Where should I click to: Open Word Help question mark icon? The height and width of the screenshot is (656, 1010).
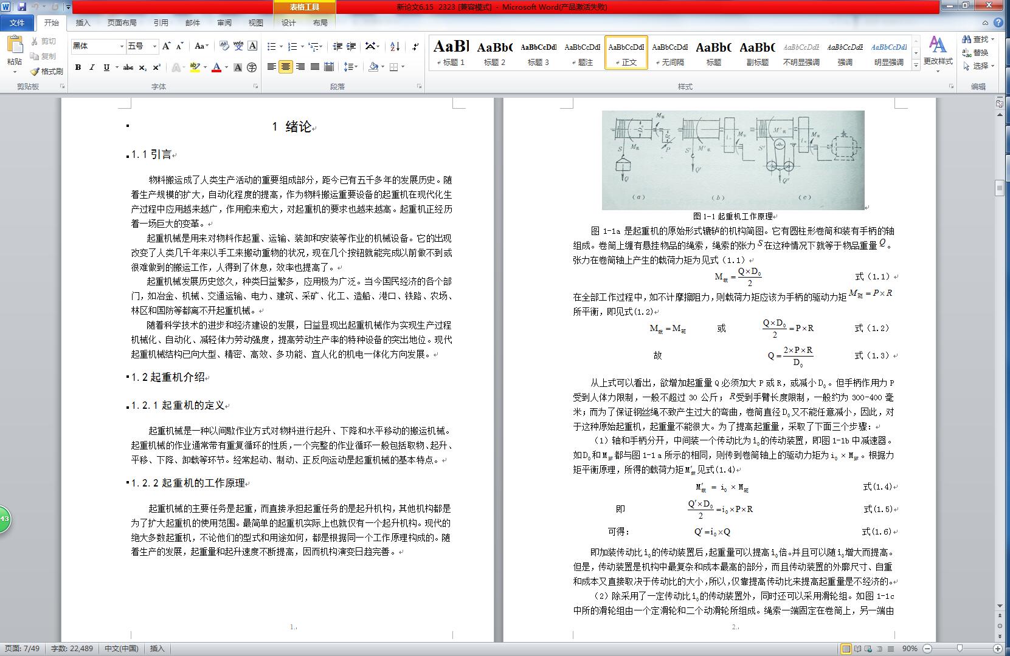998,22
